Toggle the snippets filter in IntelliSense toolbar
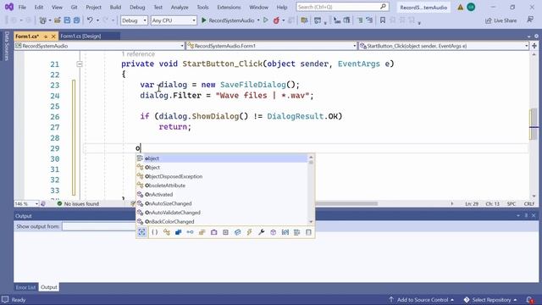The width and height of the screenshot is (542, 305). (308, 232)
